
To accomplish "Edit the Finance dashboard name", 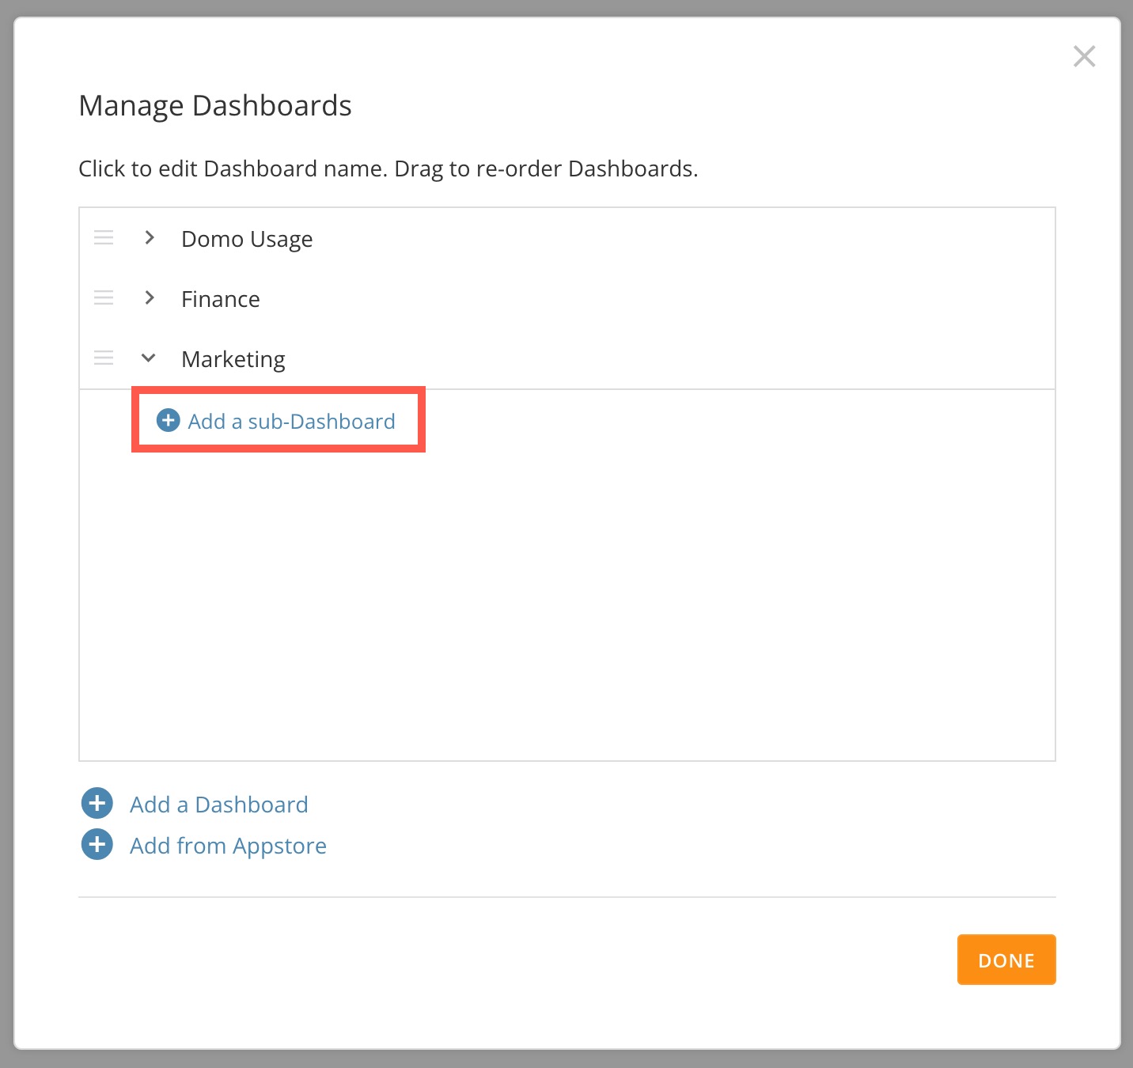I will point(221,299).
